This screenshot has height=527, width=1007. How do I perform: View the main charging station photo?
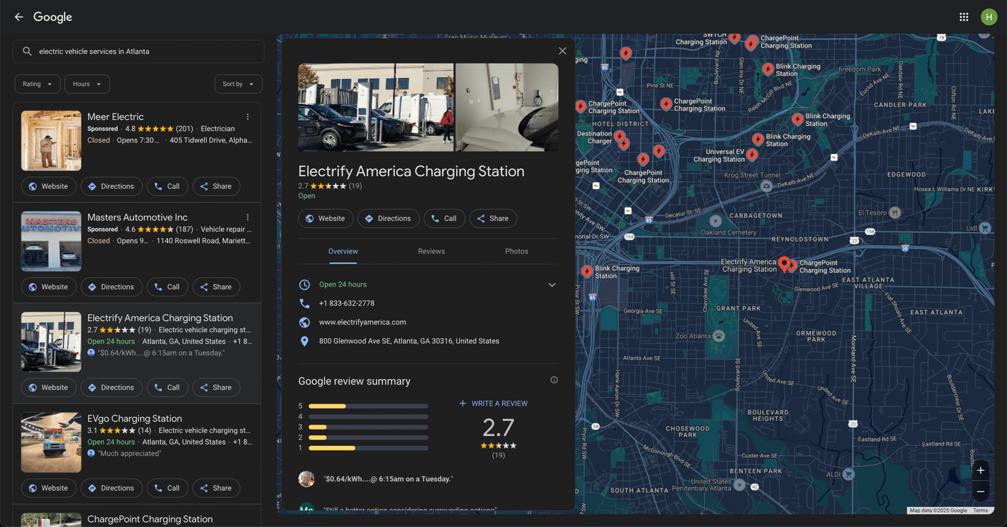click(x=376, y=108)
